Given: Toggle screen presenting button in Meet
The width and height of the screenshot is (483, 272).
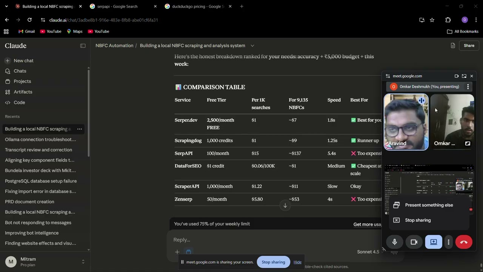Looking at the screenshot, I should click(x=434, y=242).
